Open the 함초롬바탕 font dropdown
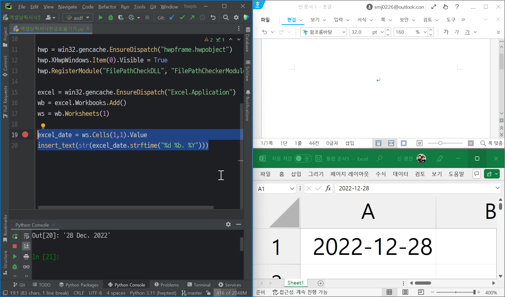Screen dimensions: 505x297 click(x=344, y=32)
